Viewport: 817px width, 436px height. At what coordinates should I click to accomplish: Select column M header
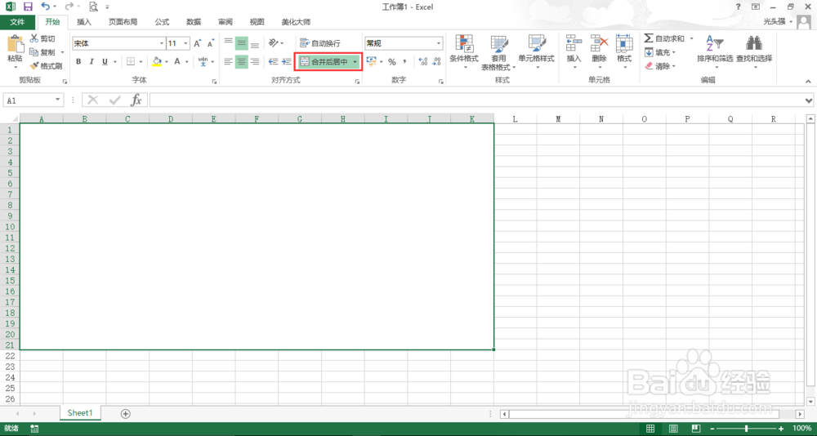(x=558, y=119)
